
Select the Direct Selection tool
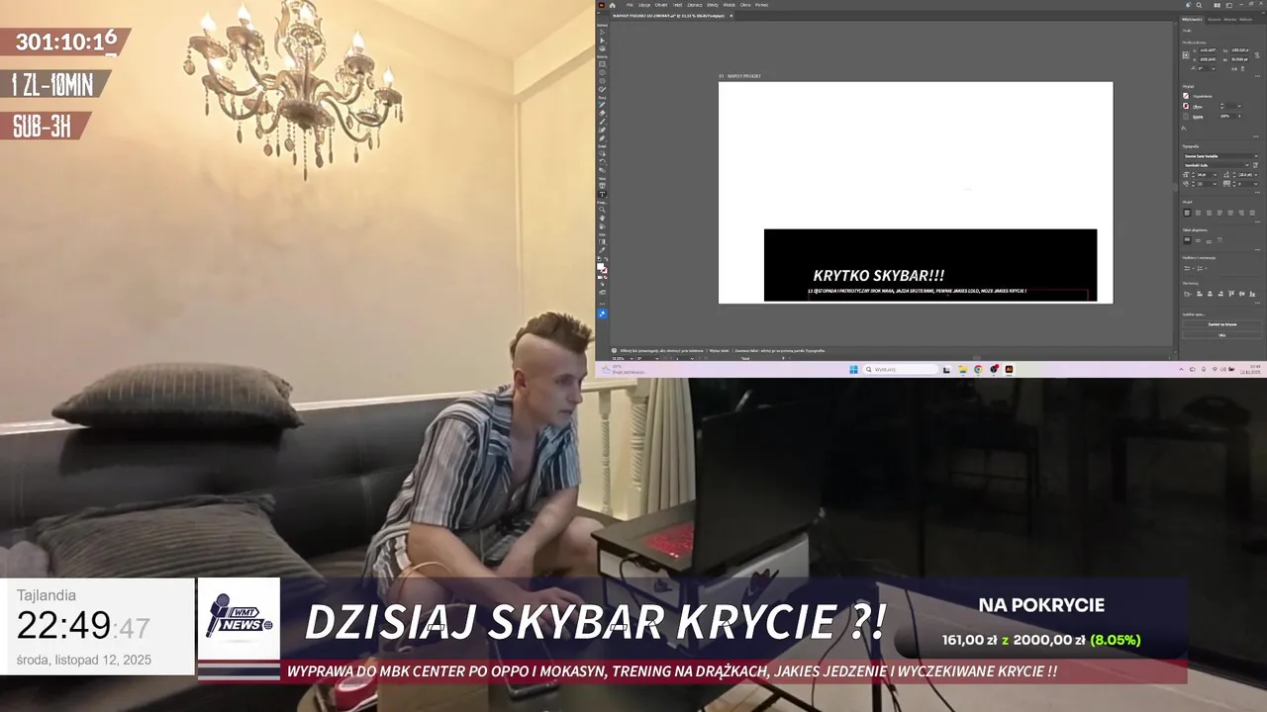pos(602,41)
